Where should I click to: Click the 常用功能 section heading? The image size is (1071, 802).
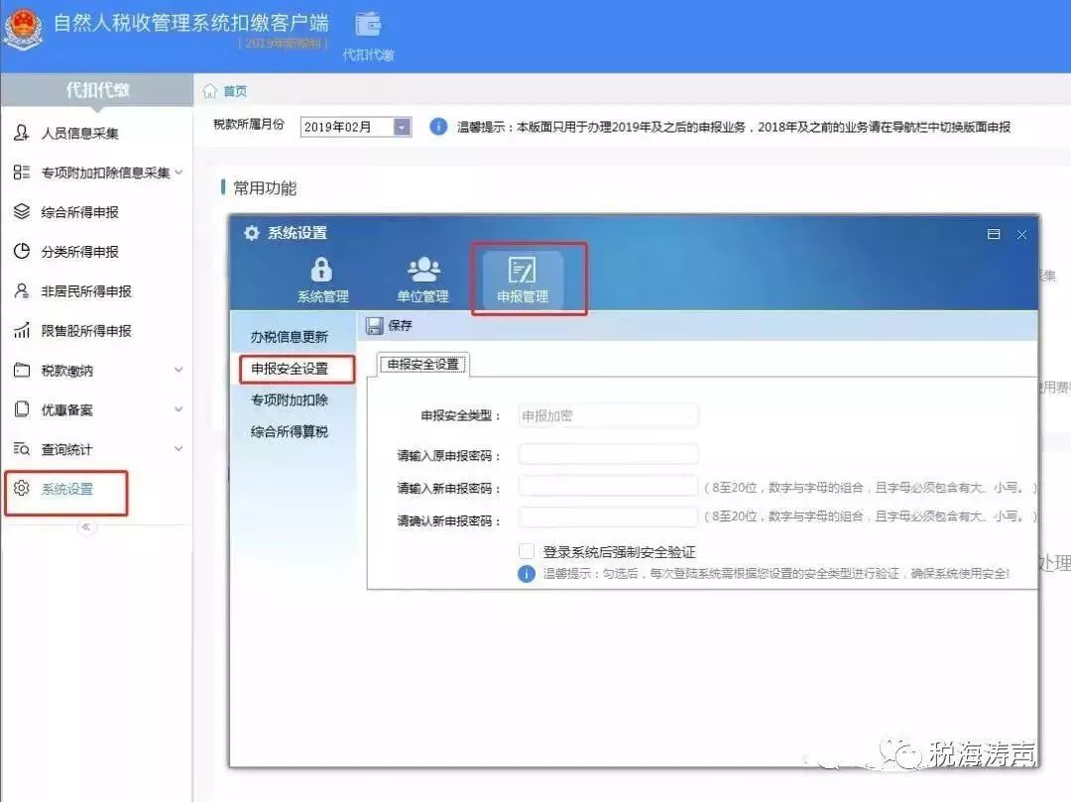pos(265,188)
